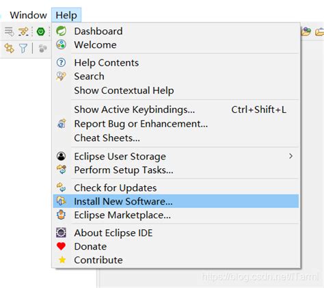Select Report Bug or Enhancement...

point(176,124)
